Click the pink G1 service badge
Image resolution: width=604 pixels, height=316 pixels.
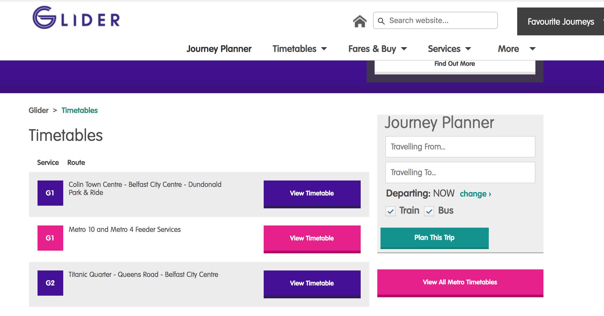(50, 238)
